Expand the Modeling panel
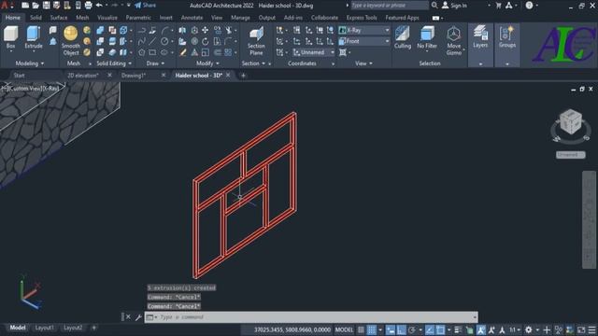This screenshot has width=598, height=336. pyautogui.click(x=29, y=63)
